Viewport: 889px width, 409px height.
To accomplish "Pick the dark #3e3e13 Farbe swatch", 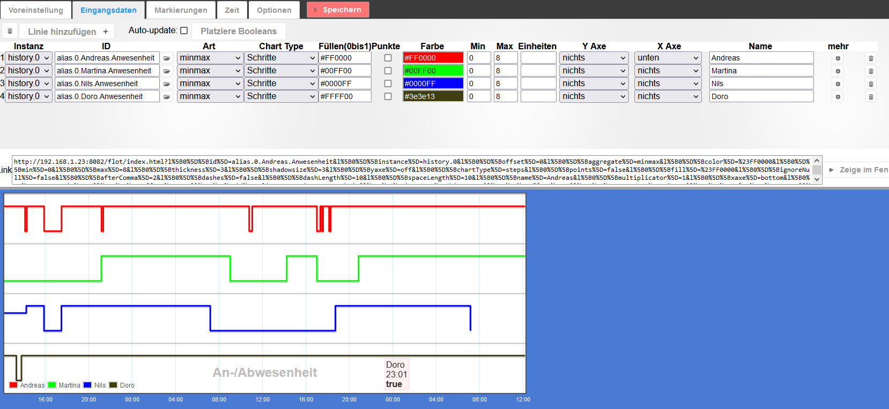I will pyautogui.click(x=433, y=96).
